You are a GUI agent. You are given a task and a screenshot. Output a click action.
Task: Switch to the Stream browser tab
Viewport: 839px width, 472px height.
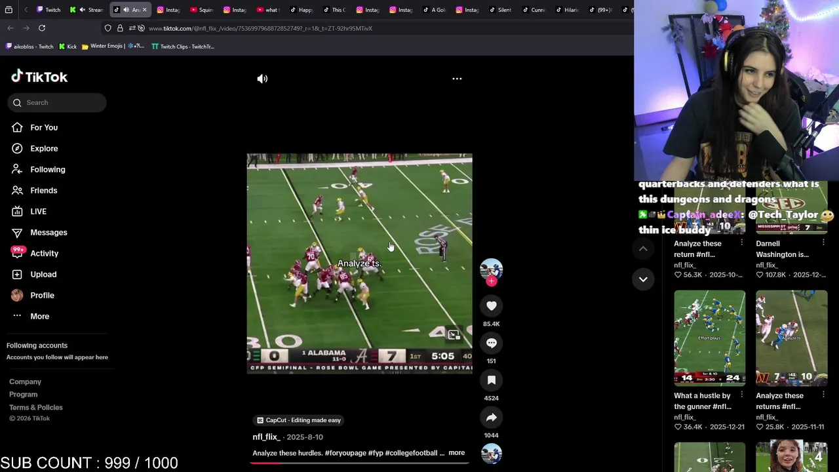[87, 10]
